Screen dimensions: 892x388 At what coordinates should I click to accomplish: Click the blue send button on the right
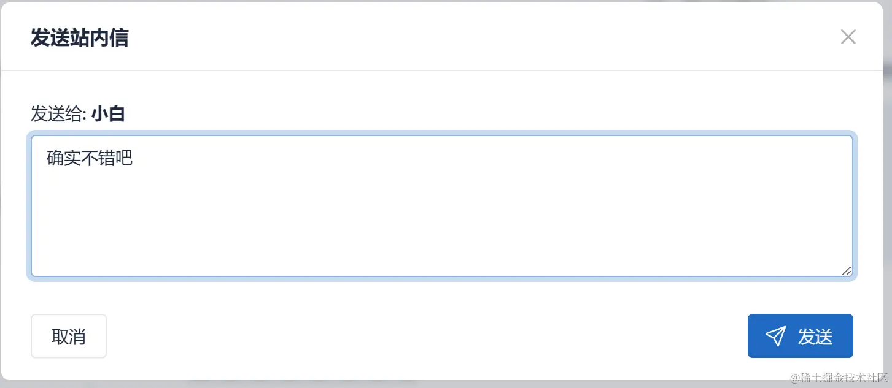[x=800, y=335]
